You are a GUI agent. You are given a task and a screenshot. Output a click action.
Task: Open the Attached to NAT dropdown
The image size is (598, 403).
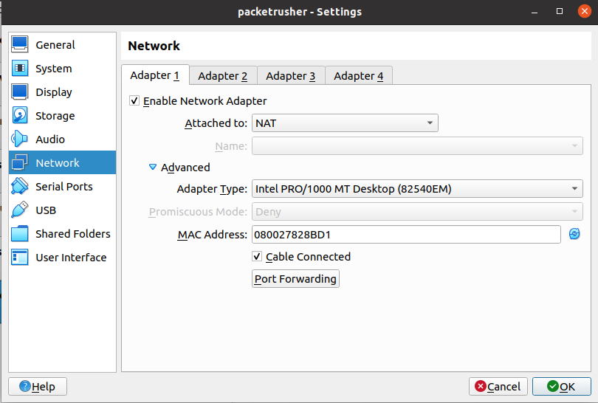click(x=345, y=123)
